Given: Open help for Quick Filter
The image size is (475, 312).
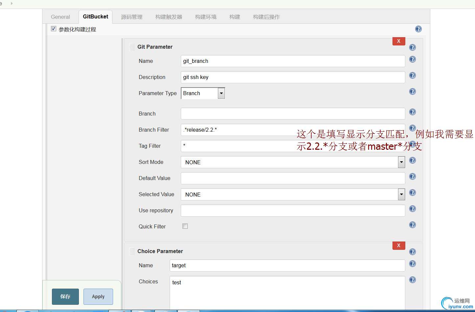Looking at the screenshot, I should click(x=413, y=225).
